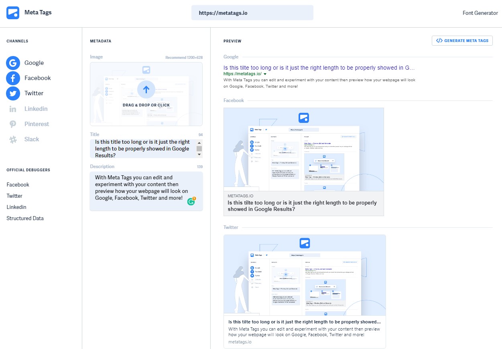Open the Facebook official debugger

pyautogui.click(x=18, y=185)
